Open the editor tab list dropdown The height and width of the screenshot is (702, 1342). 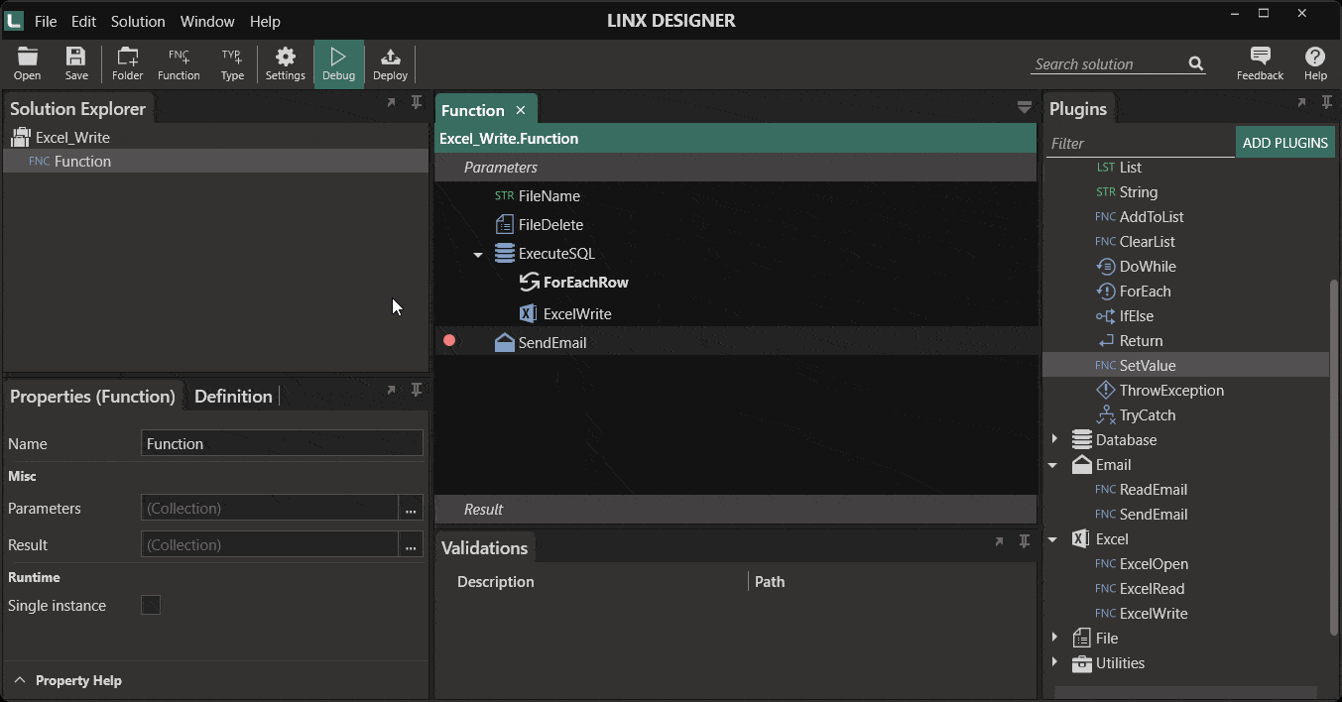1025,107
